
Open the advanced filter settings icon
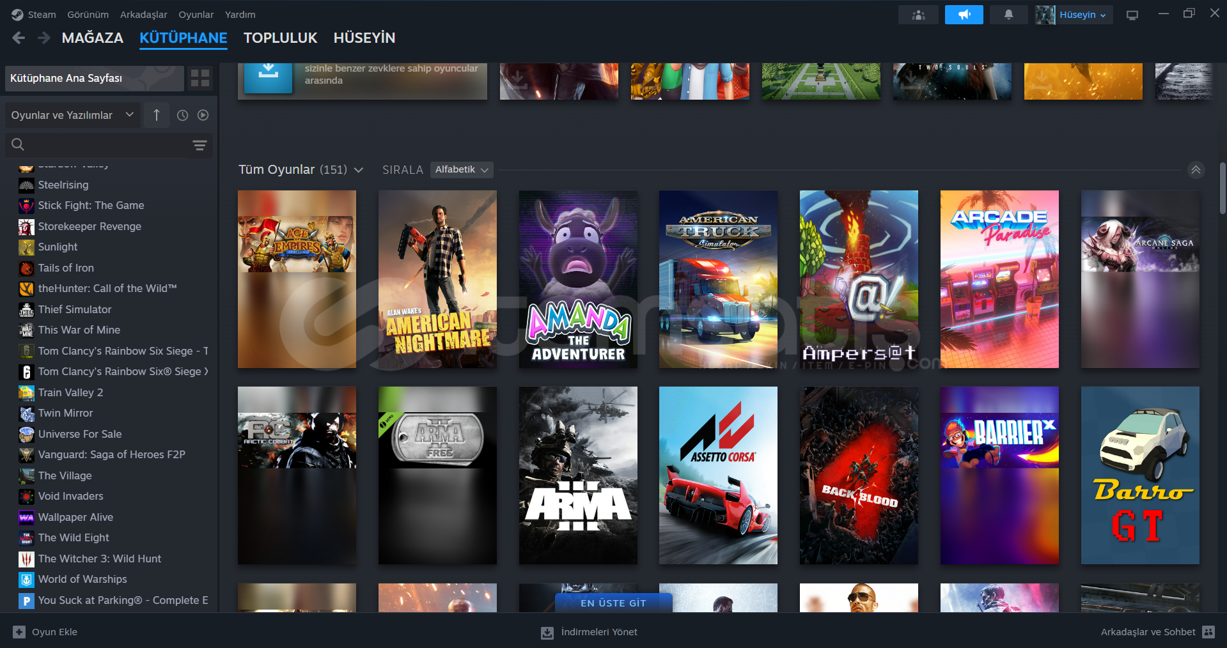[x=199, y=145]
